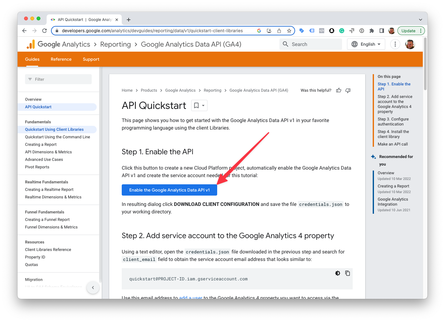The image size is (445, 322).
Task: Jump to Step 4. Install the client library
Action: tap(393, 134)
